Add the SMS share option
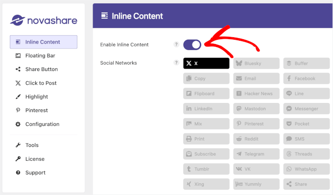 point(307,139)
